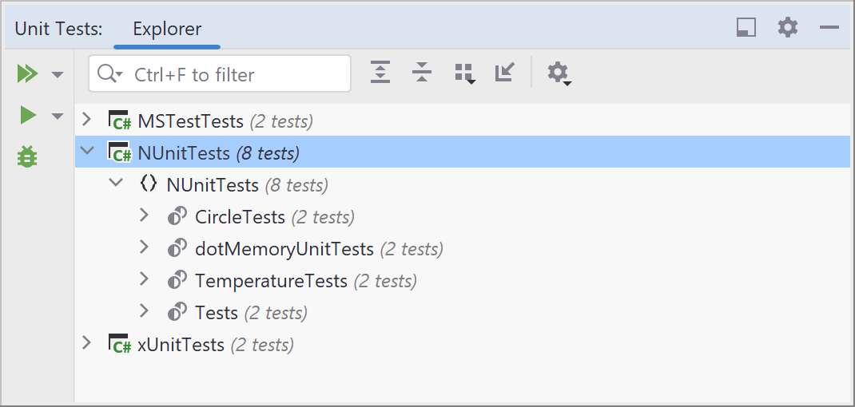The width and height of the screenshot is (855, 407).
Task: Hide the Unit Tests tool window
Action: [829, 28]
